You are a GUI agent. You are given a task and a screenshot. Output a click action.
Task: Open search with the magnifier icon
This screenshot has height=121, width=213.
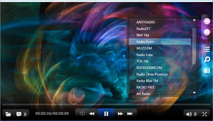207,60
